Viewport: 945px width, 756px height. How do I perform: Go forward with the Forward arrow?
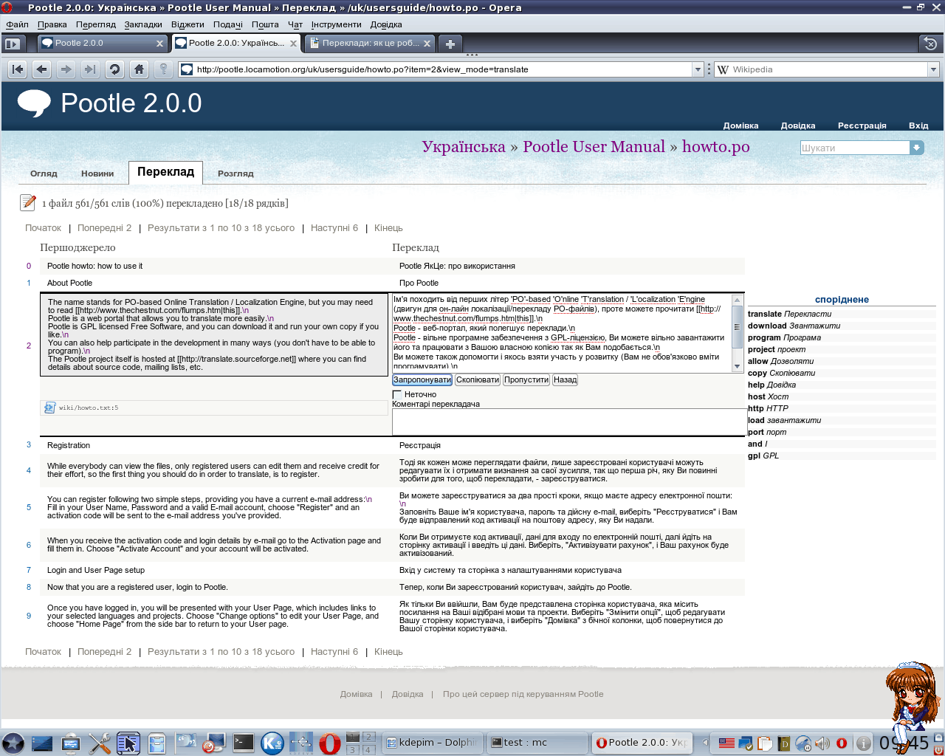tap(66, 69)
